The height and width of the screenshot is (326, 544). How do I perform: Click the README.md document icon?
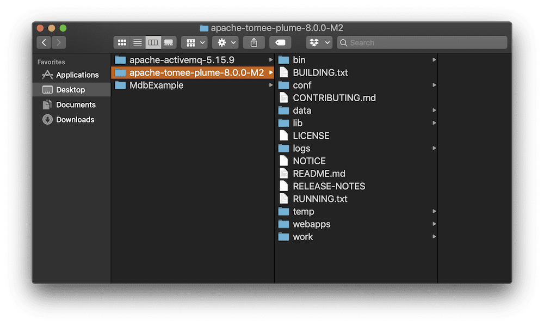coord(284,173)
